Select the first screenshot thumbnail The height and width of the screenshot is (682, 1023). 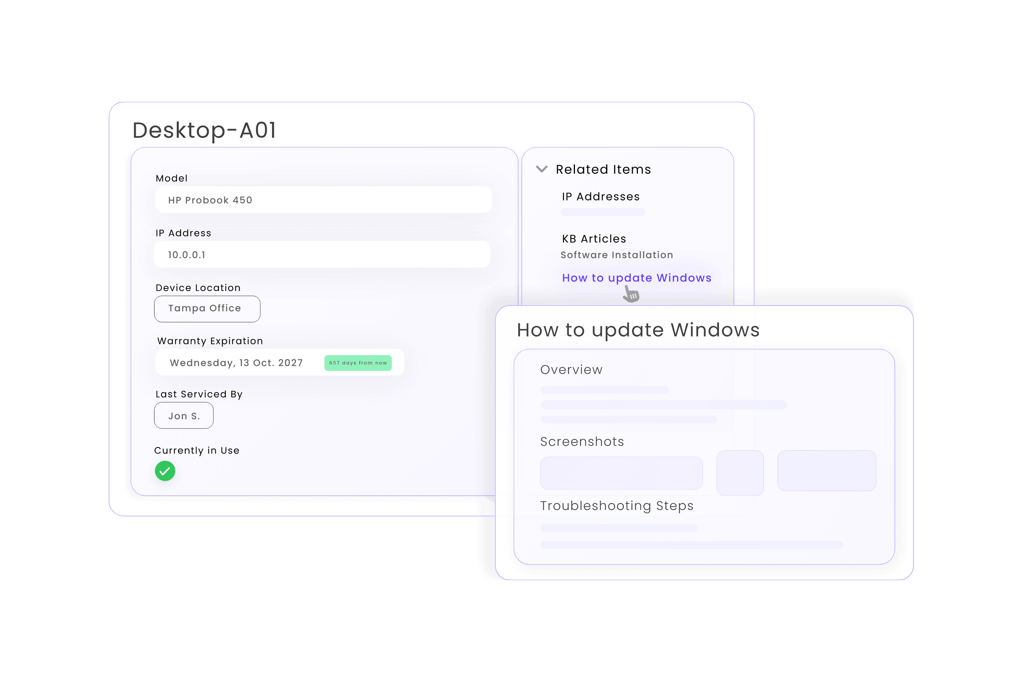click(x=621, y=472)
